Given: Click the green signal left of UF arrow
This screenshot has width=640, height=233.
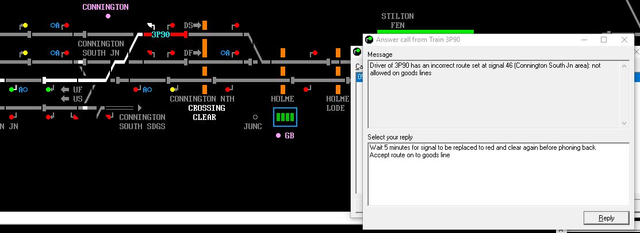Looking at the screenshot, I should (48, 89).
